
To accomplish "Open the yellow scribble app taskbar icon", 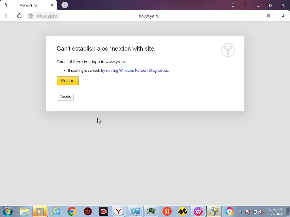I will (x=183, y=211).
